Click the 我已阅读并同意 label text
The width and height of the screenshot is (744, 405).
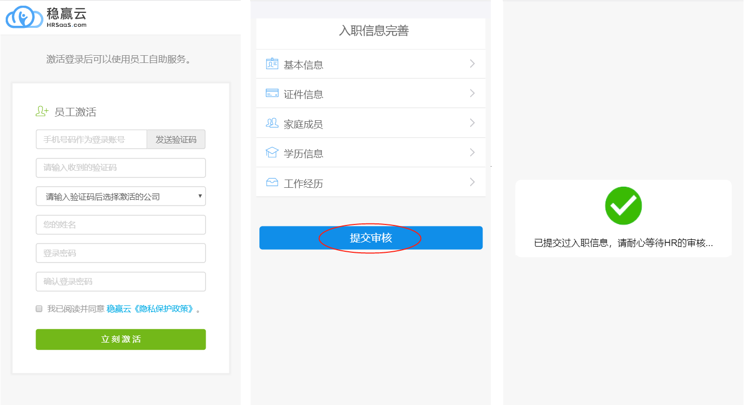click(76, 309)
